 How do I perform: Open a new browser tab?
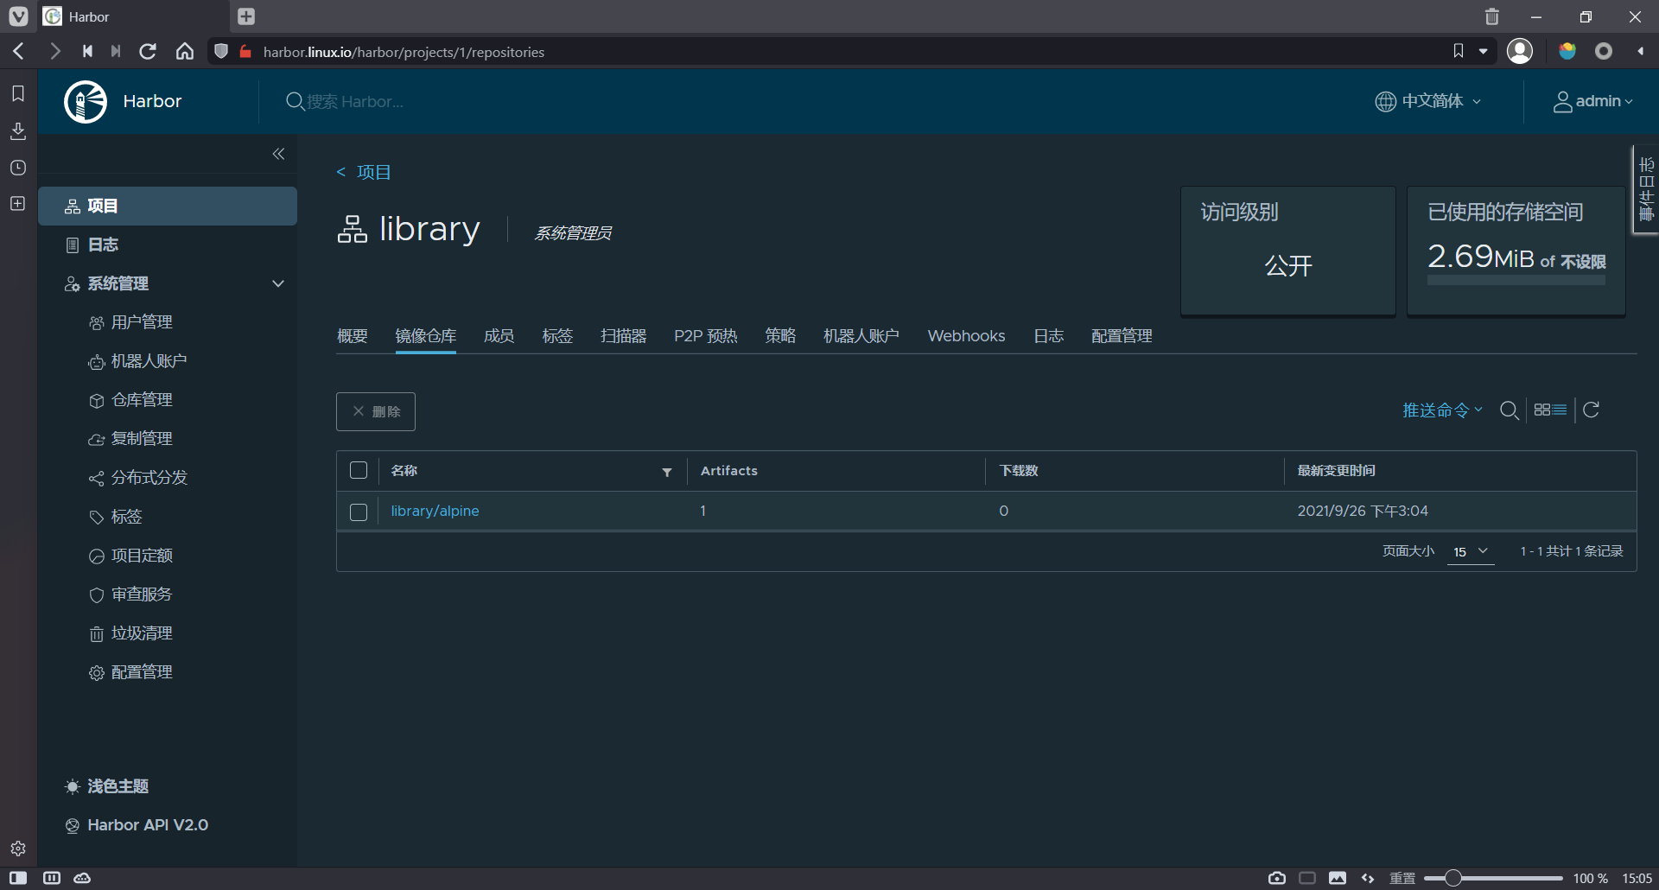[x=246, y=16]
